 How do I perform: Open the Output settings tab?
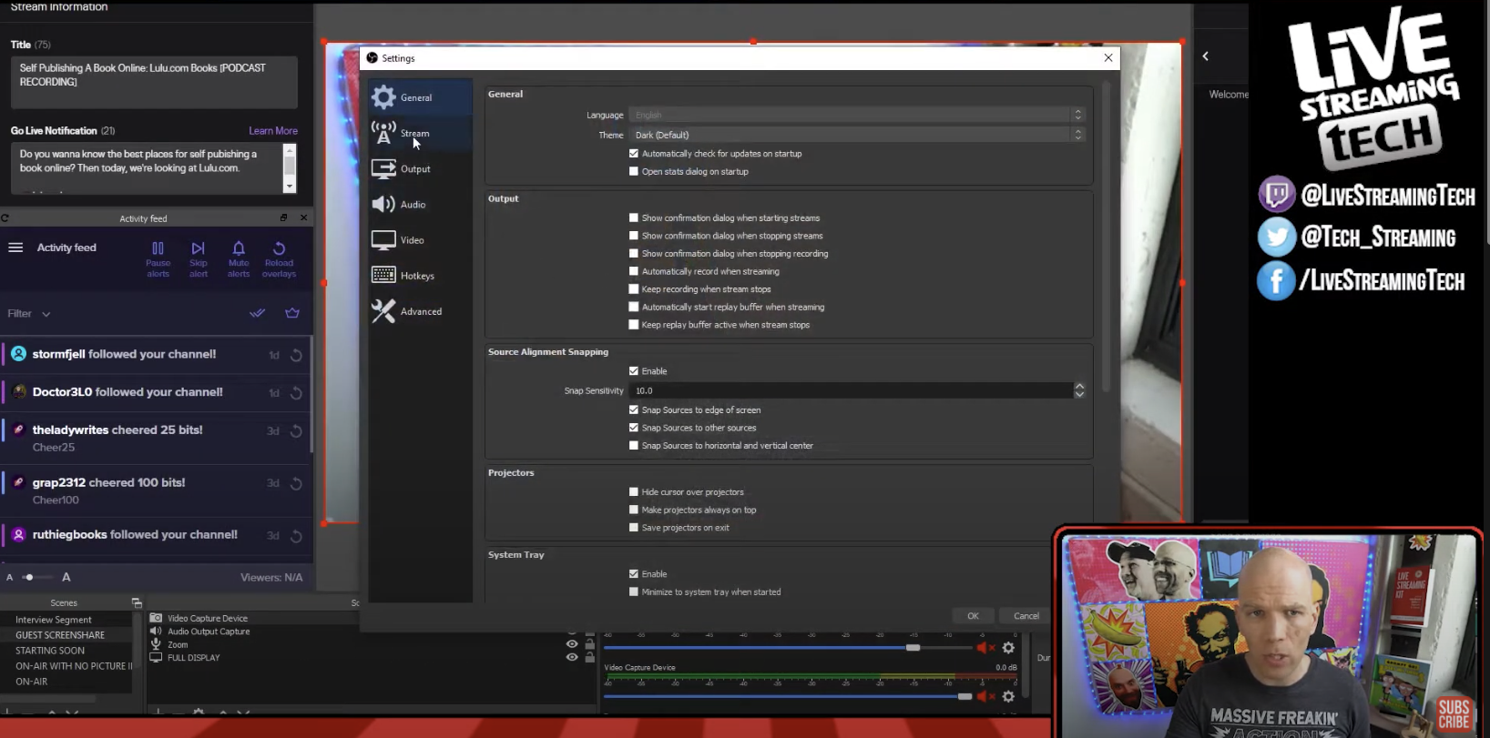(420, 169)
